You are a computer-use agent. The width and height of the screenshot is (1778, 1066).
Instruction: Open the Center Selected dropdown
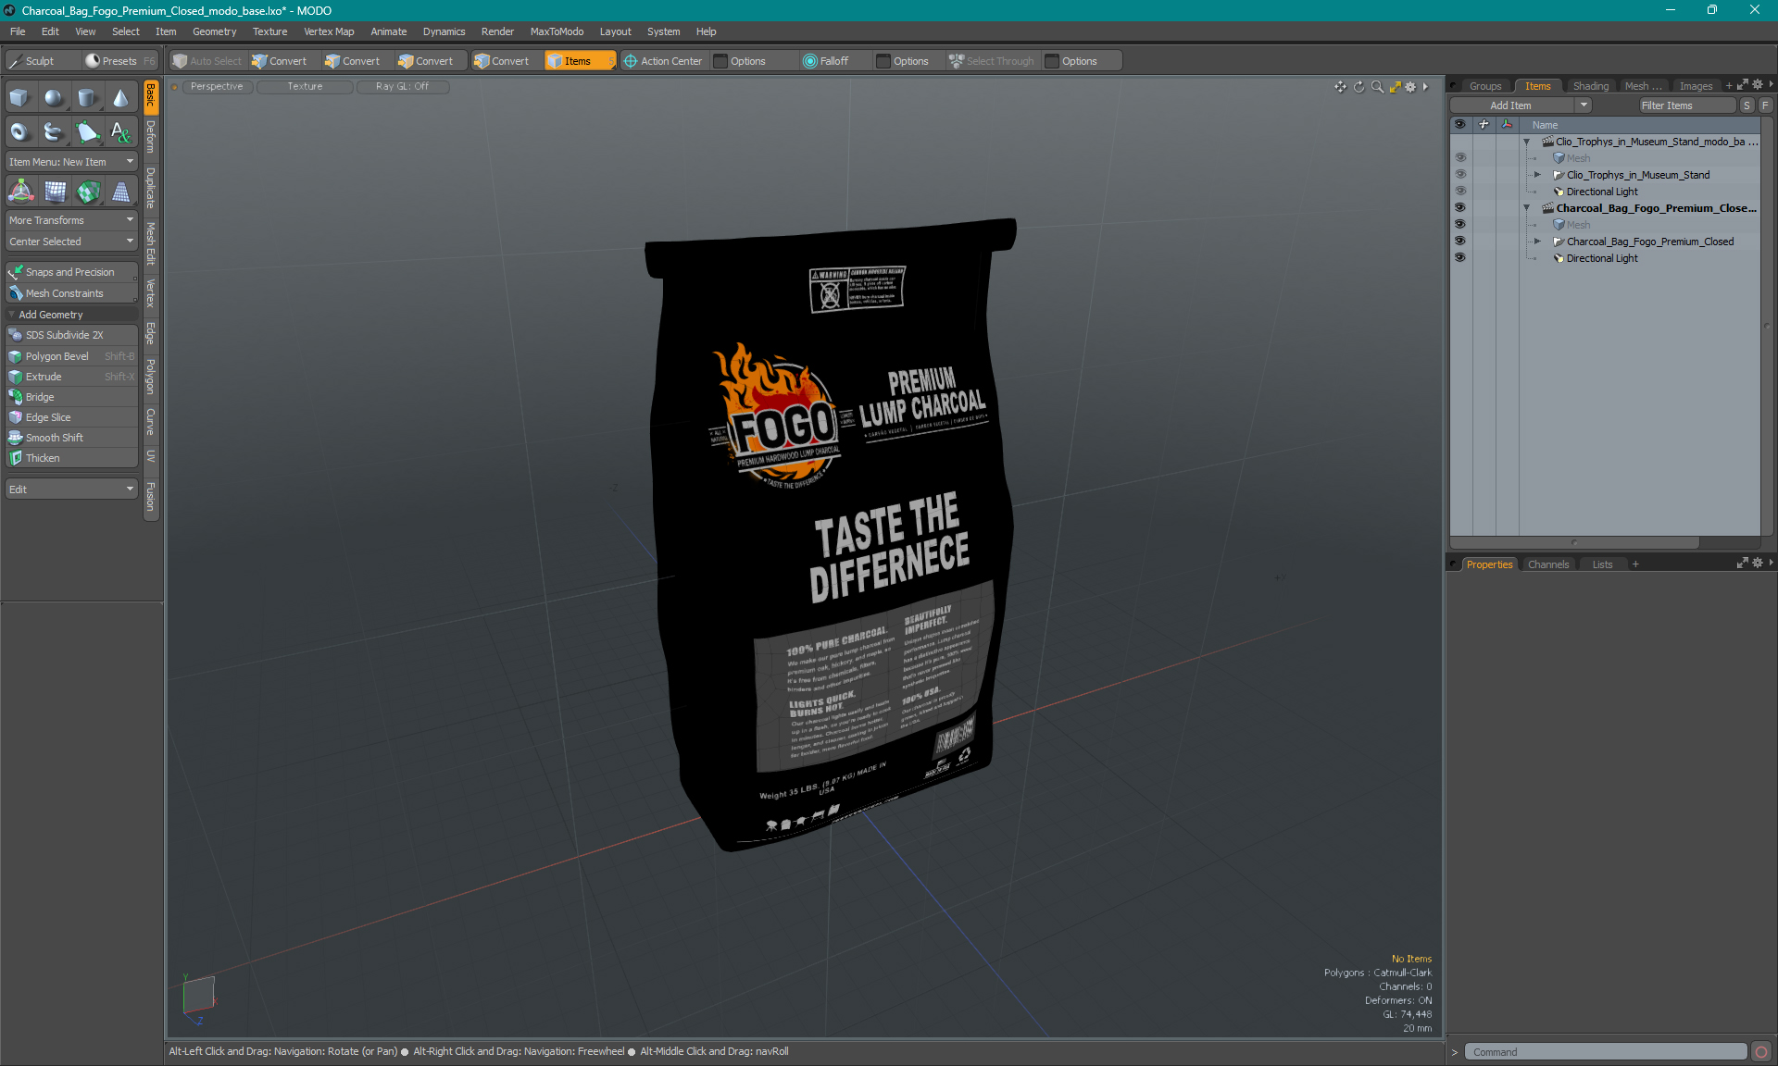point(71,242)
